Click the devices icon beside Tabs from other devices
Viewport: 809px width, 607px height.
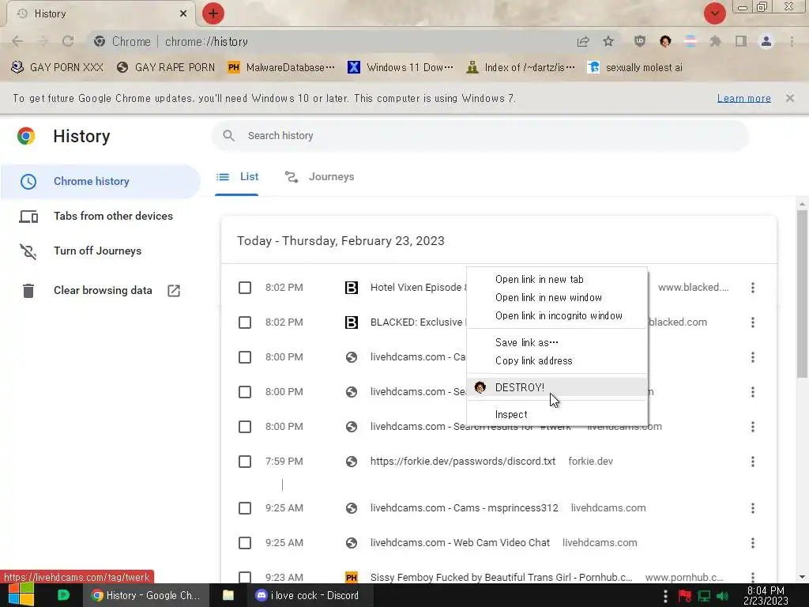[28, 217]
